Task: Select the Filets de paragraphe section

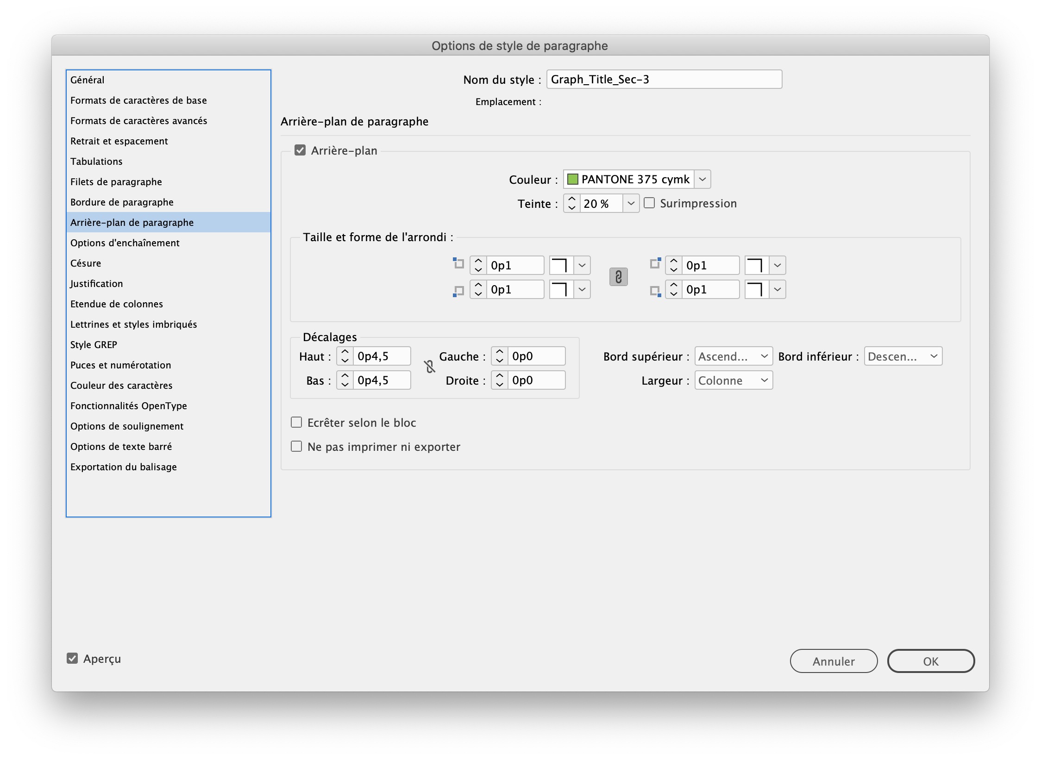Action: coord(116,181)
